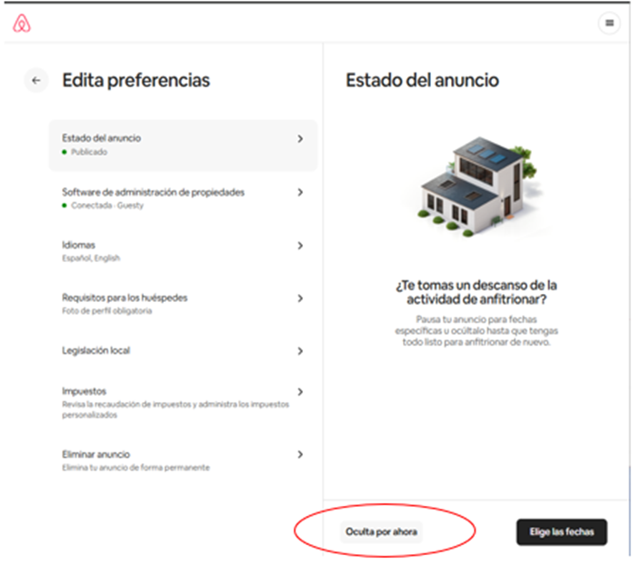This screenshot has height=576, width=632.
Task: Click the house illustration image
Action: click(479, 187)
